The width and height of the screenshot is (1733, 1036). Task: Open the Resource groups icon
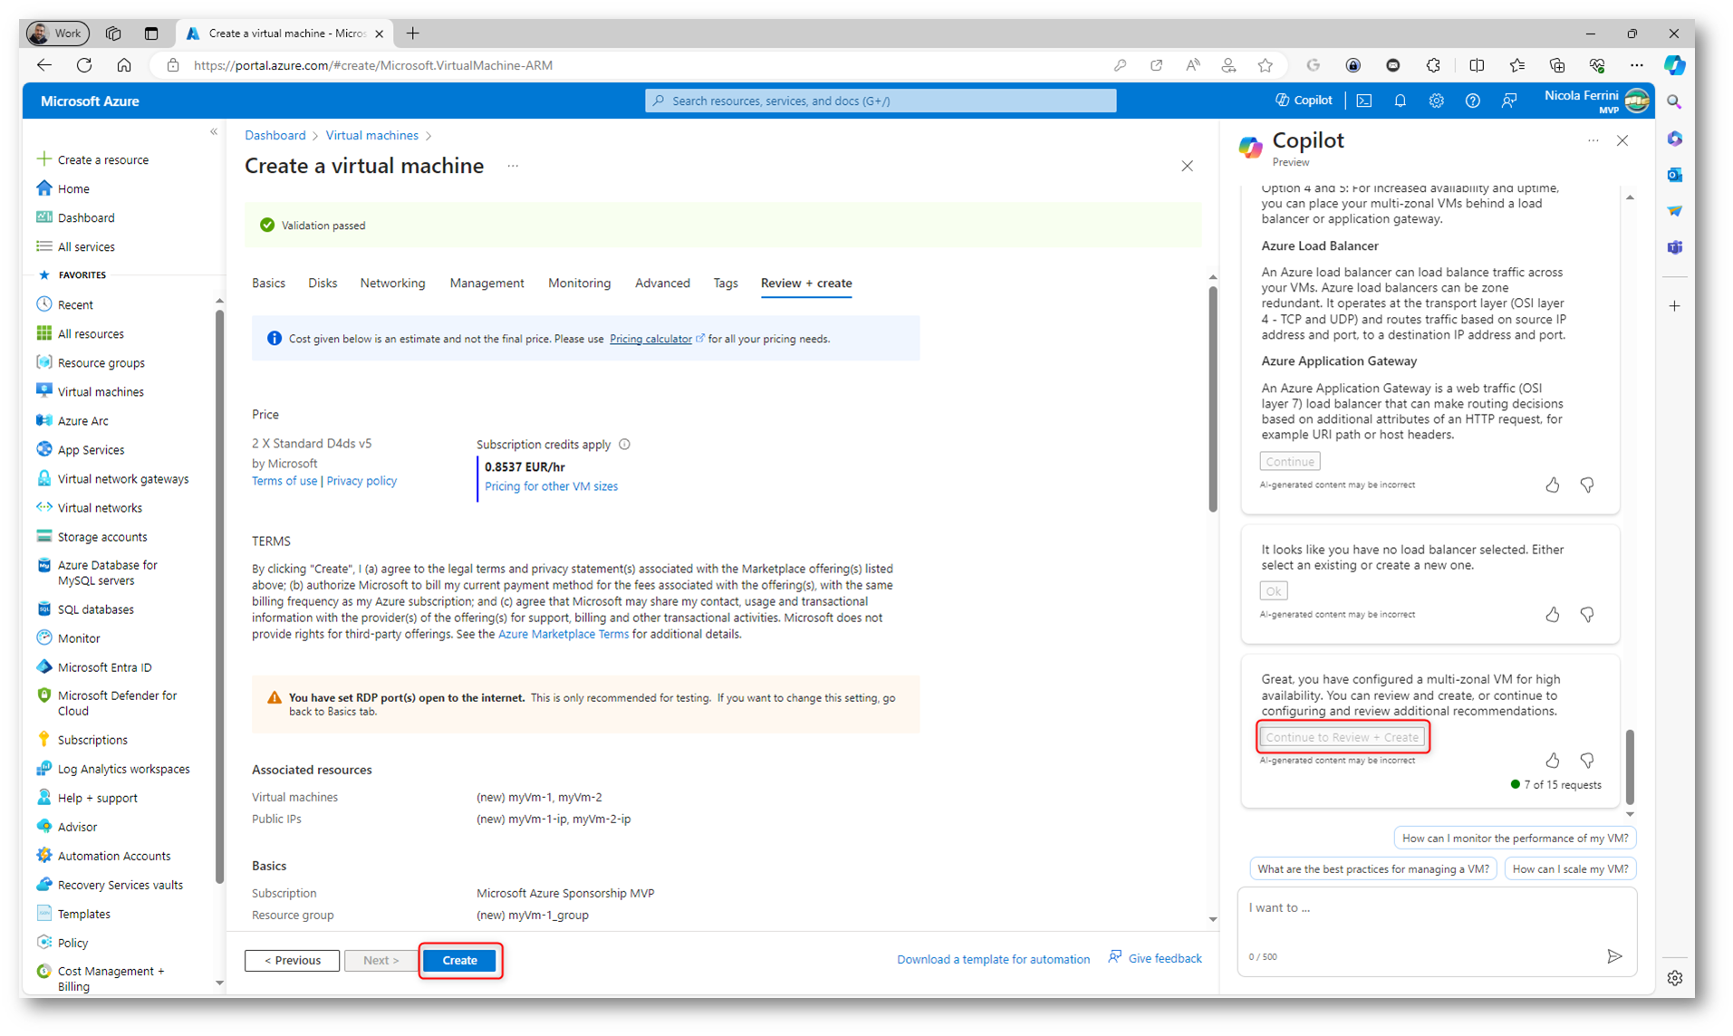(43, 362)
